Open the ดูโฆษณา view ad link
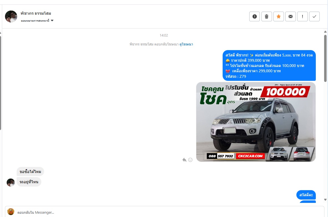The height and width of the screenshot is (217, 328). coord(186,44)
